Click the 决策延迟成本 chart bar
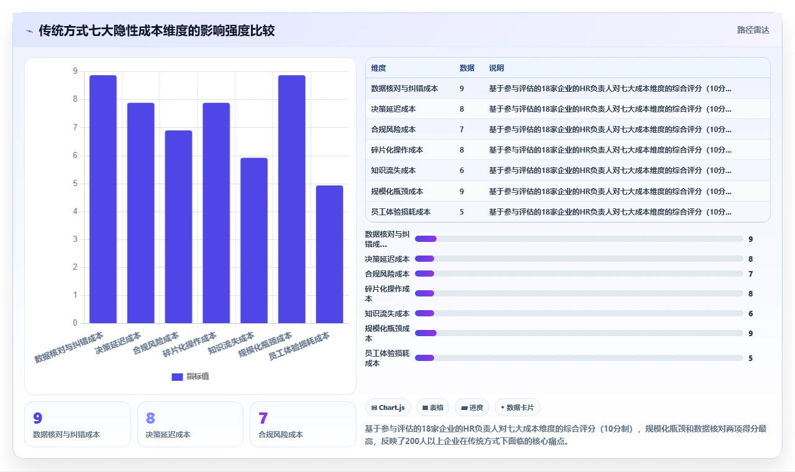This screenshot has height=472, width=795. pos(141,213)
